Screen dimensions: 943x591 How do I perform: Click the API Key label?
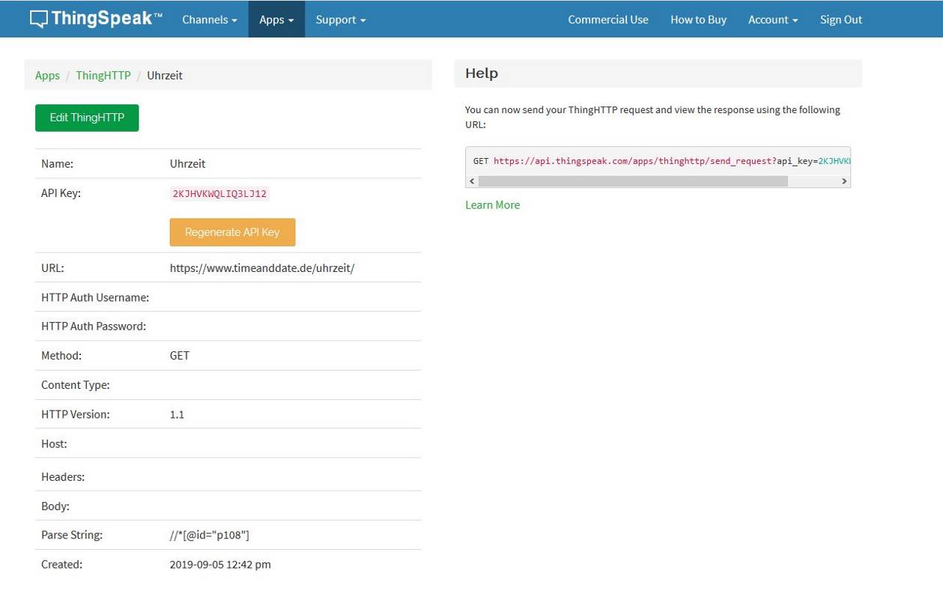pos(61,193)
